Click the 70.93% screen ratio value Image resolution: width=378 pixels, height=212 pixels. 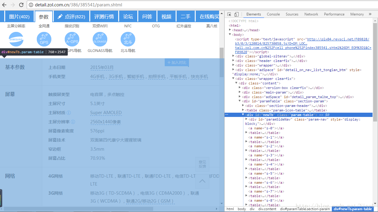pos(98,158)
